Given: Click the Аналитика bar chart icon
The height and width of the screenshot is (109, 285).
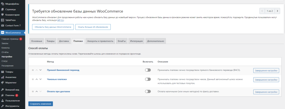Looking at the screenshot, I should pyautogui.click(x=3, y=77).
